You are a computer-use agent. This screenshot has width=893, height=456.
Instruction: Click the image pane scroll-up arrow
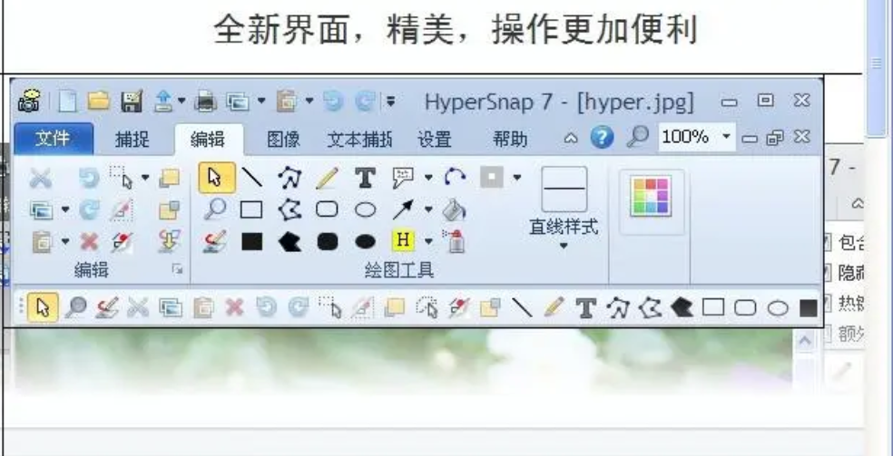pyautogui.click(x=805, y=341)
